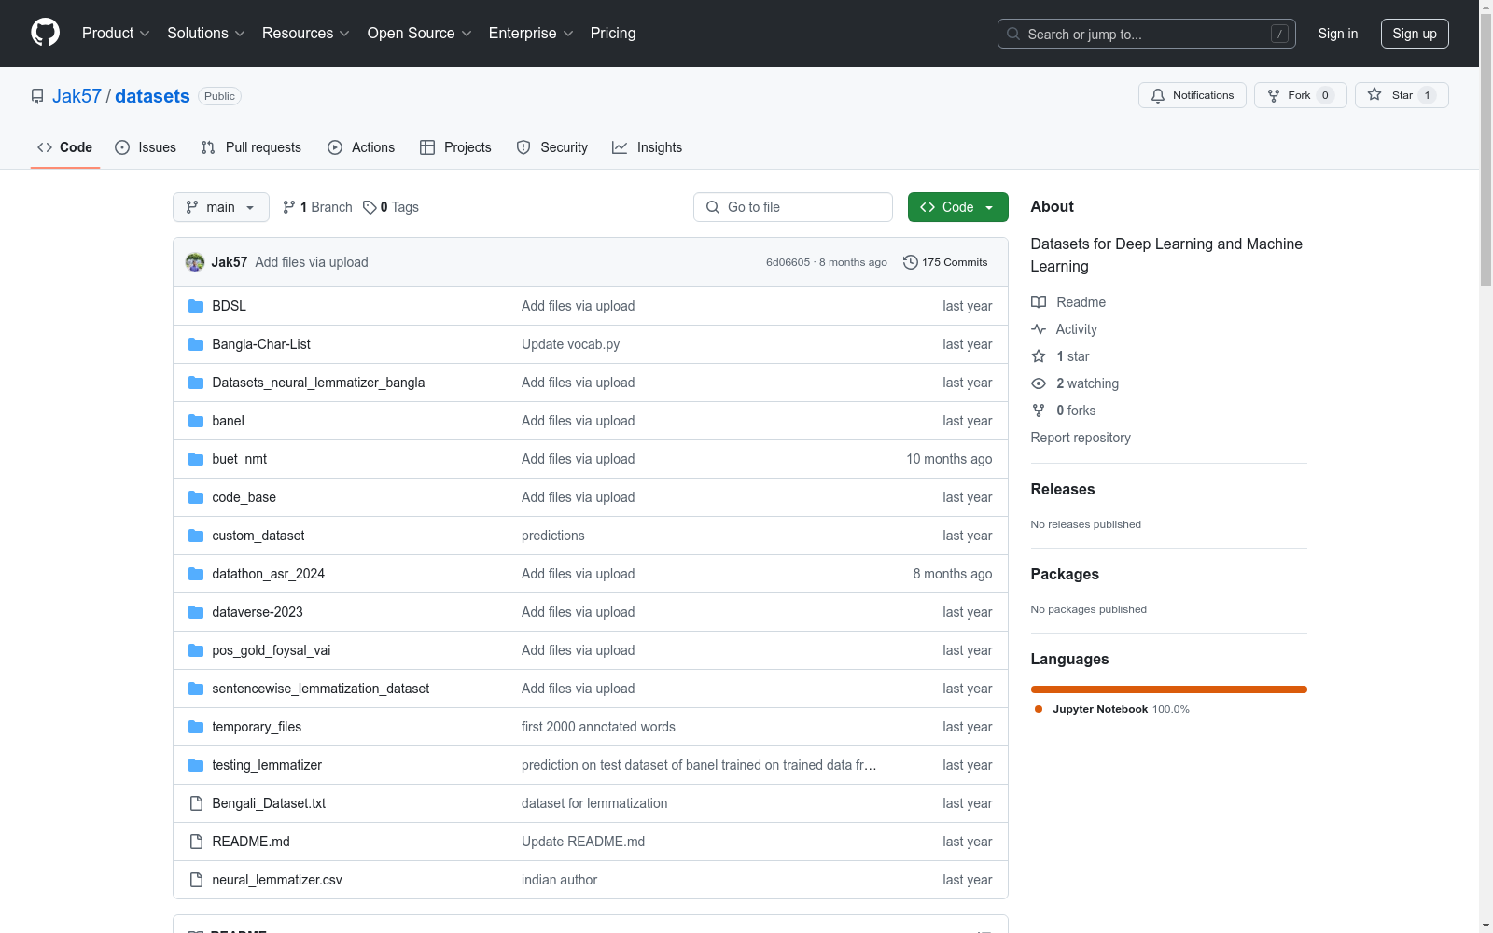
Task: Open the Jak57 owner profile link
Action: pos(77,96)
